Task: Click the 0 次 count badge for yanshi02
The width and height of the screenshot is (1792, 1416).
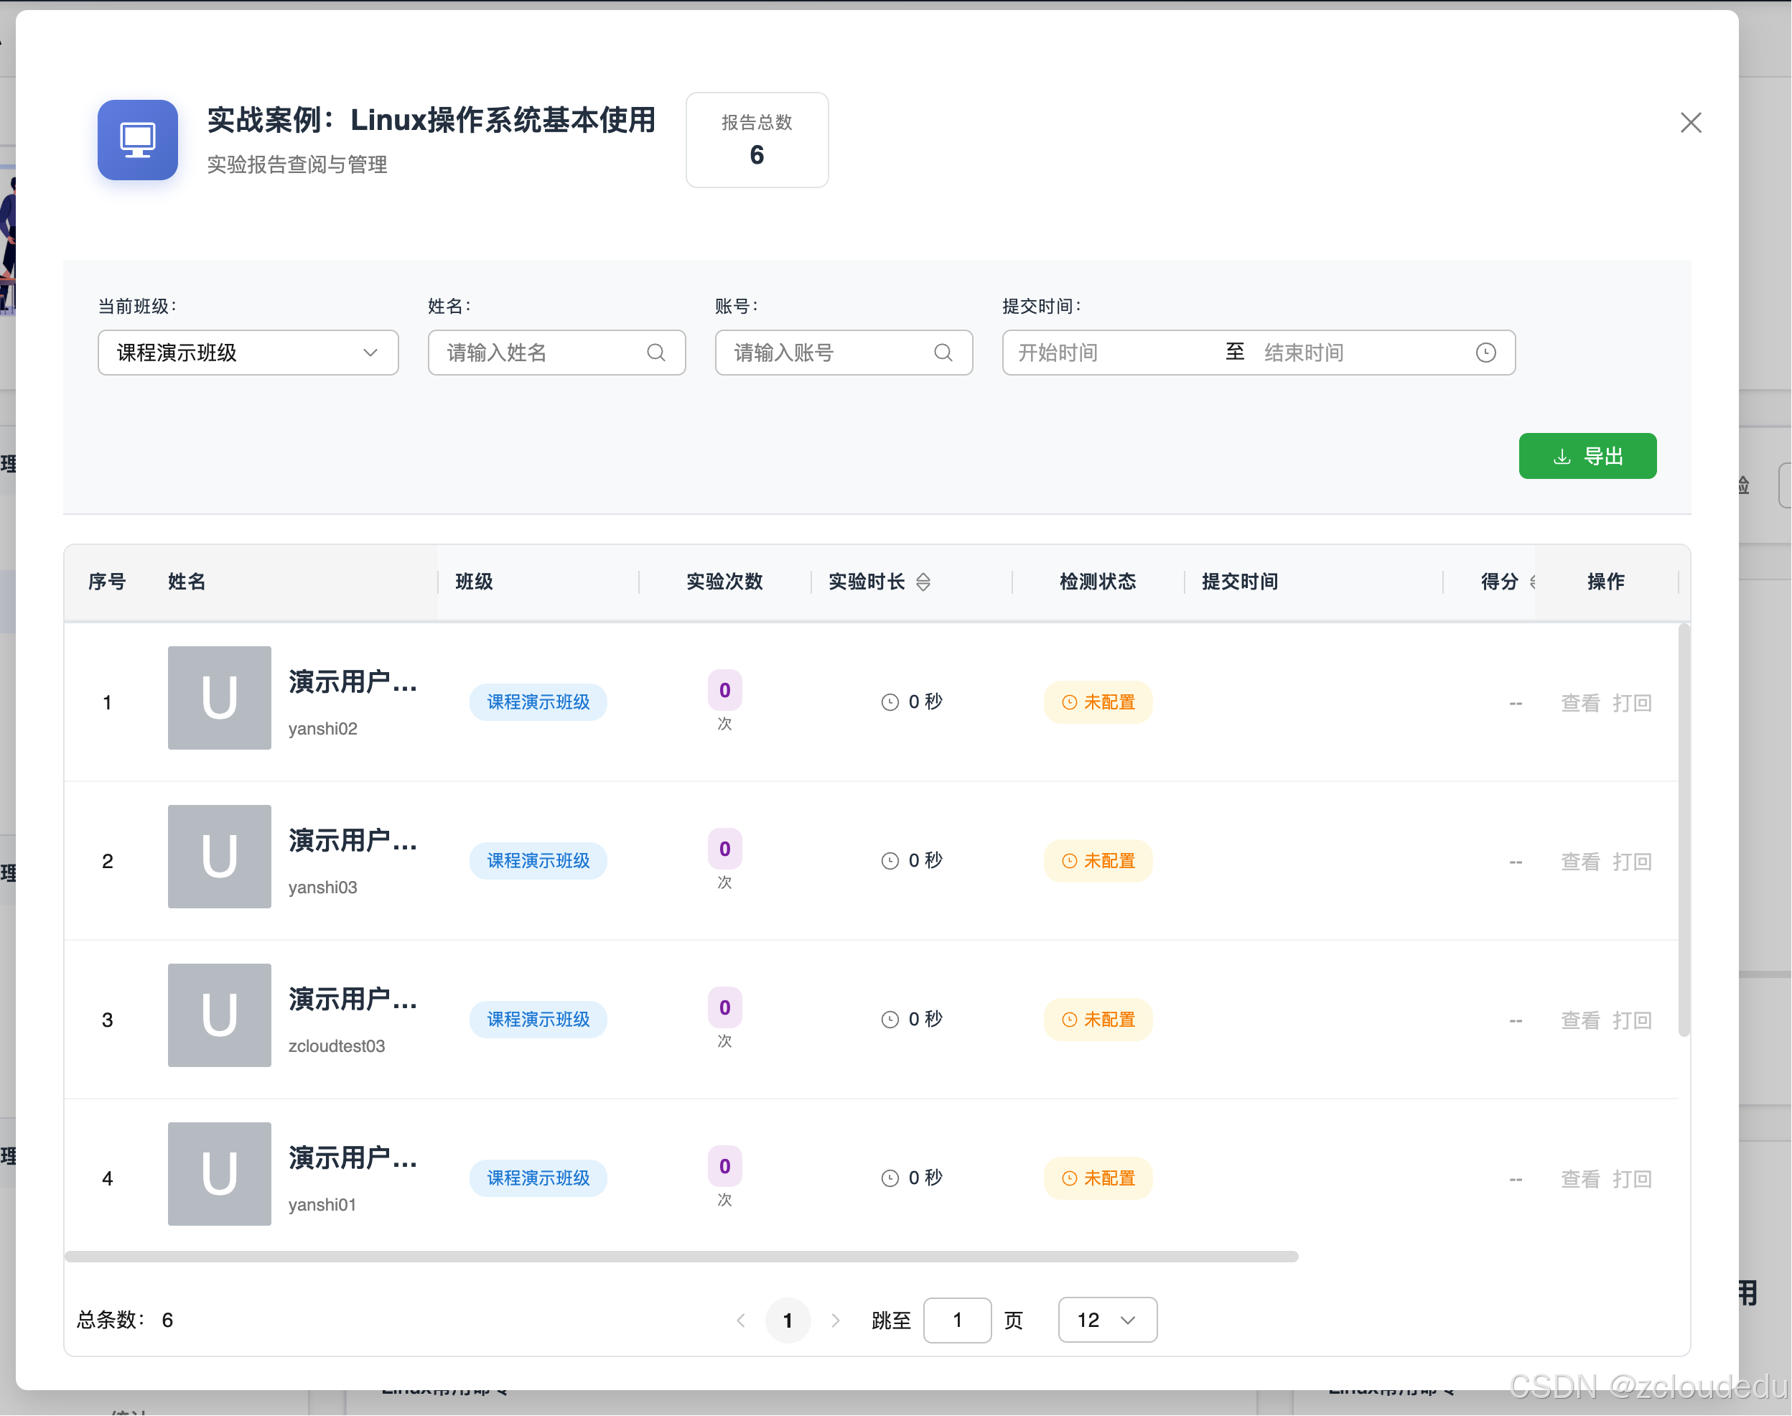Action: pos(724,701)
